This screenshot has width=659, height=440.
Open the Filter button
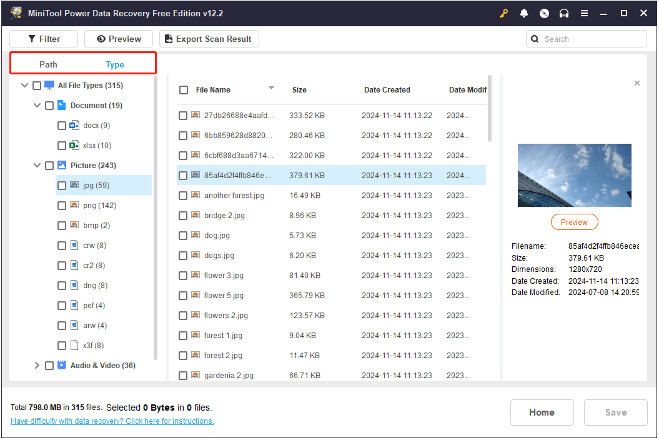pos(44,39)
